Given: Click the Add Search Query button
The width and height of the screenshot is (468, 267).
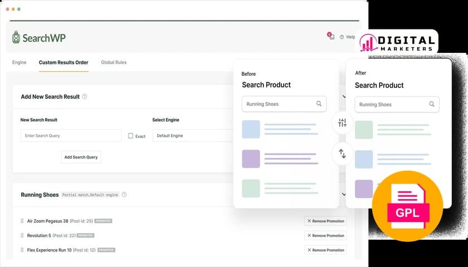Looking at the screenshot, I should (81, 157).
